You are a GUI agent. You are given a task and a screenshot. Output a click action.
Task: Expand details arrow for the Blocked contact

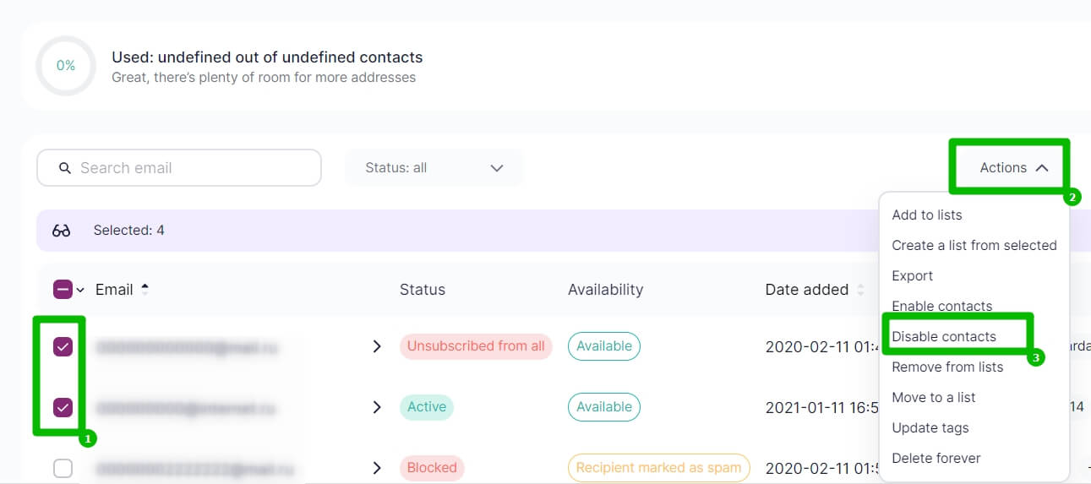377,468
